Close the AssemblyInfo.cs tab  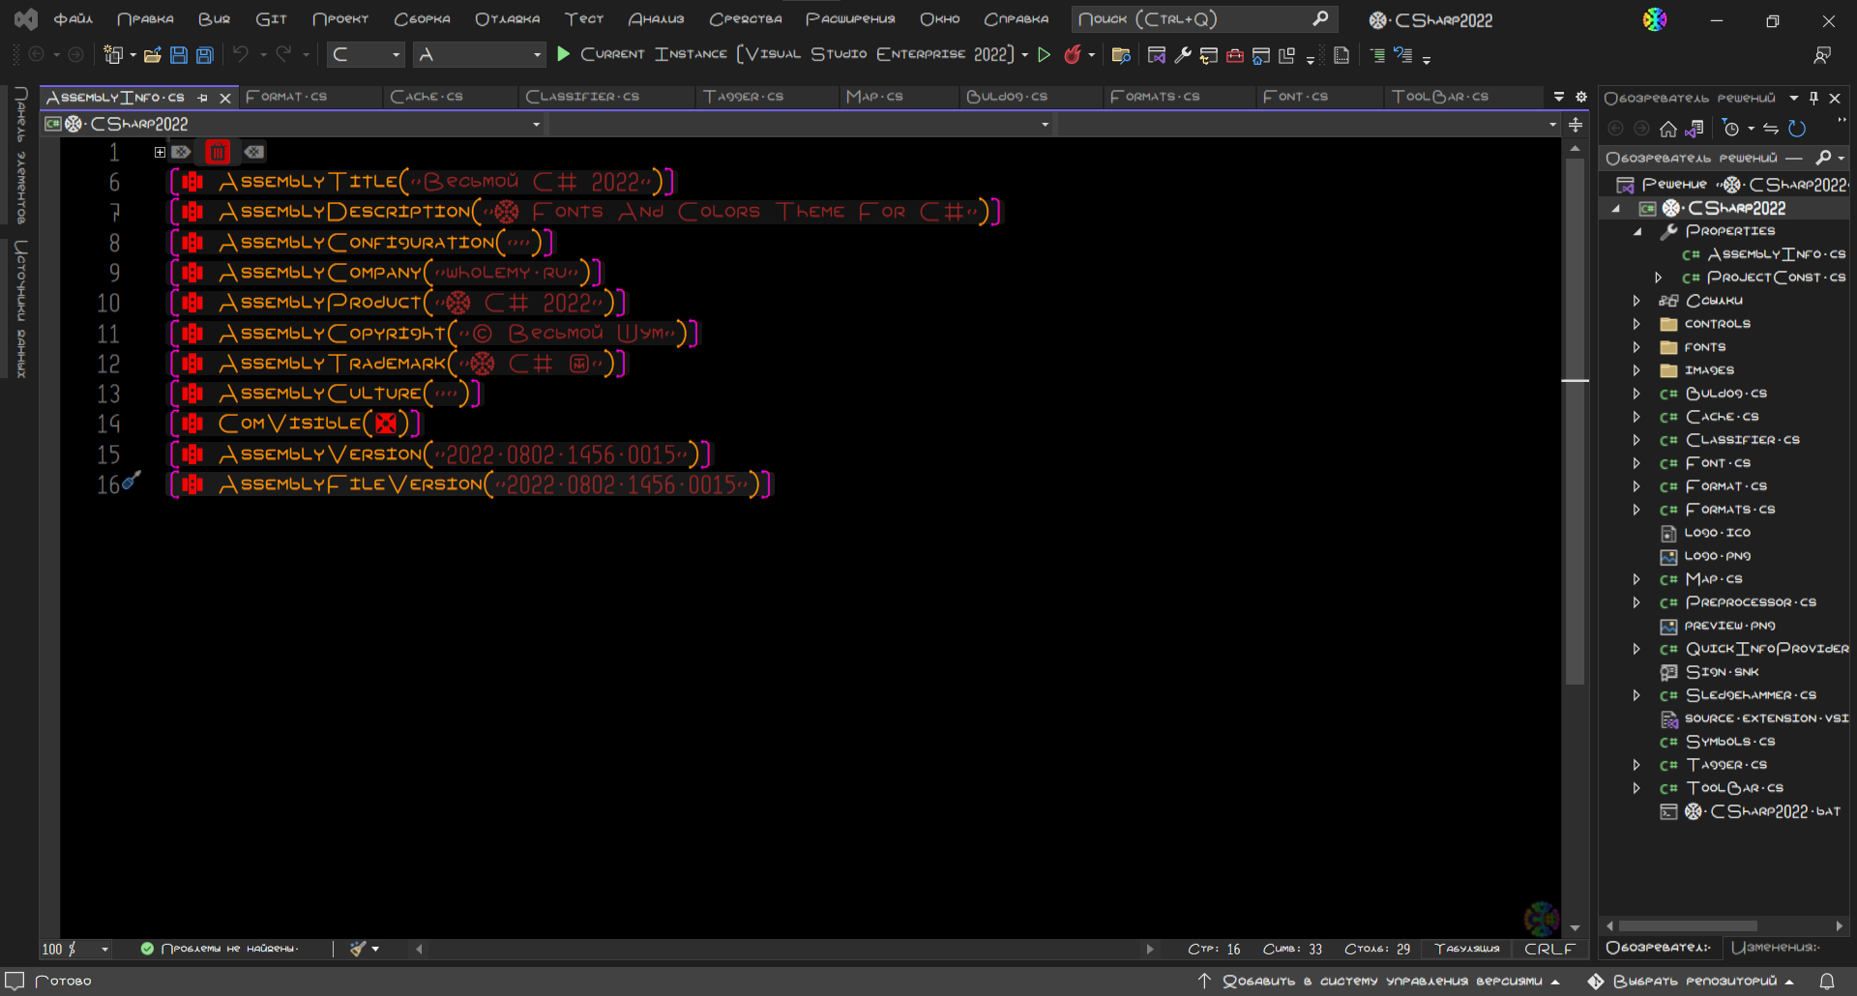pyautogui.click(x=225, y=98)
